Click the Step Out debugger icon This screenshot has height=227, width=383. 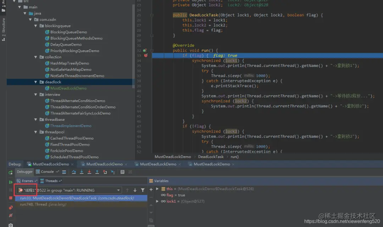[97, 172]
